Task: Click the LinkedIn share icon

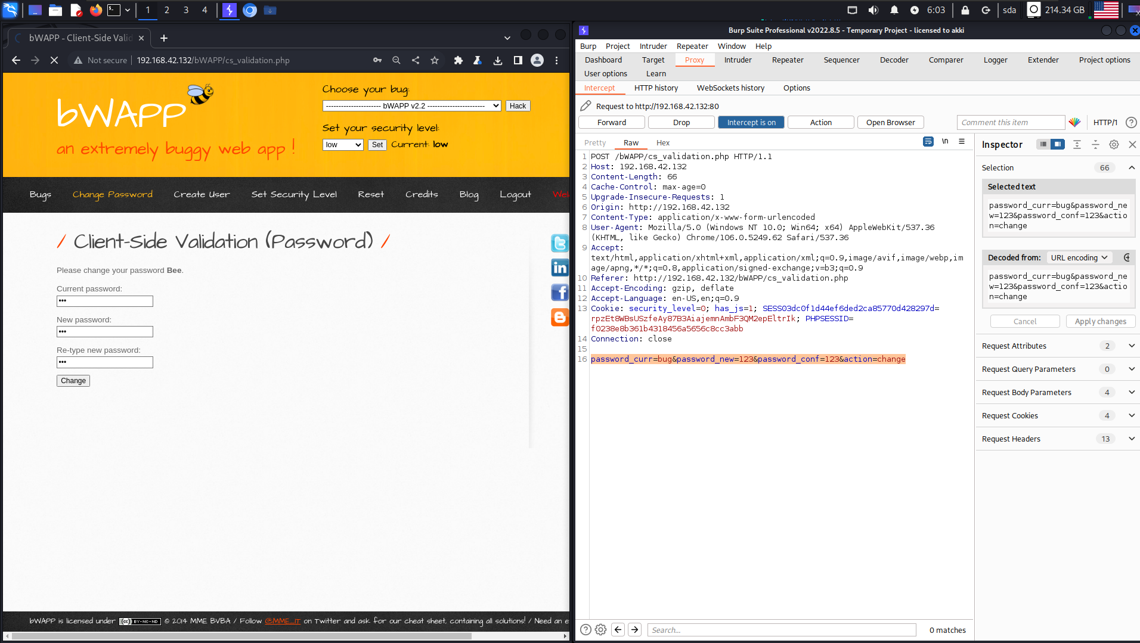Action: [x=559, y=268]
